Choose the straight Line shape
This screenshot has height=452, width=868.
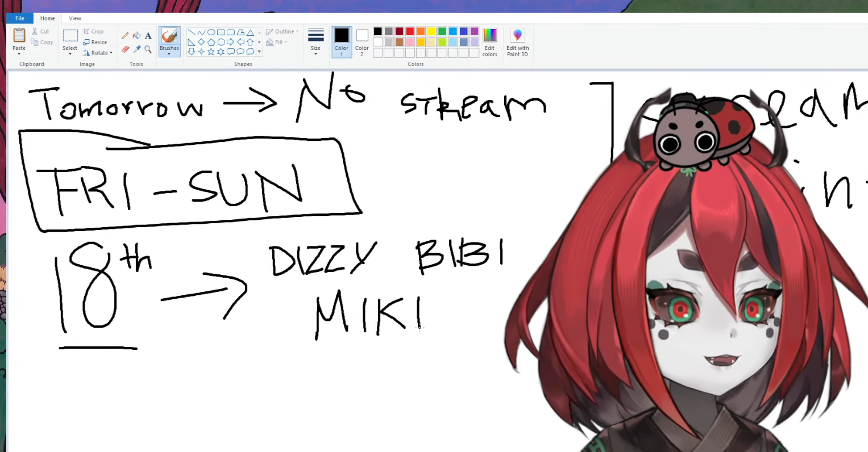(192, 32)
